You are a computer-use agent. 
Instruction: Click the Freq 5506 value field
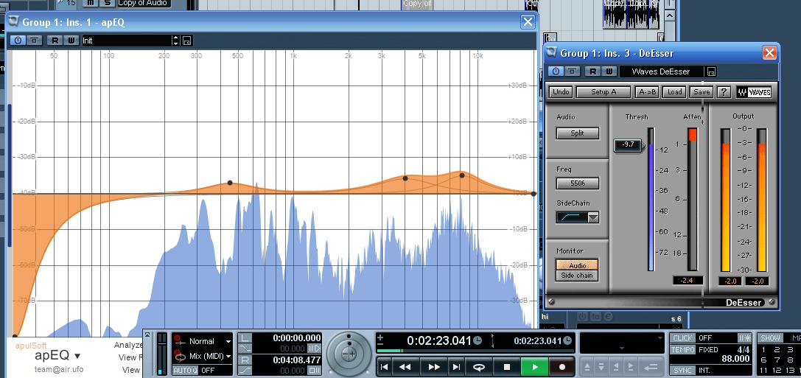click(577, 183)
